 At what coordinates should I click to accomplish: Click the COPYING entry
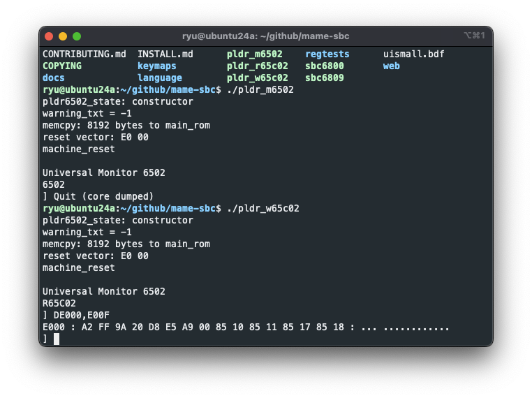coord(62,66)
